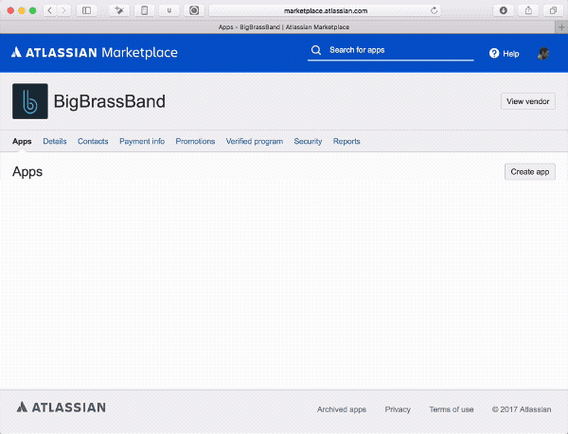The width and height of the screenshot is (568, 434).
Task: Click the phone-shaped extension icon in toolbar
Action: point(144,10)
